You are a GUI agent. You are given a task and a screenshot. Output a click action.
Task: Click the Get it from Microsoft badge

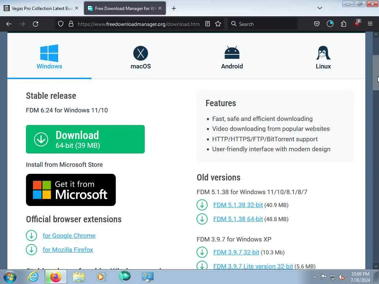(71, 190)
